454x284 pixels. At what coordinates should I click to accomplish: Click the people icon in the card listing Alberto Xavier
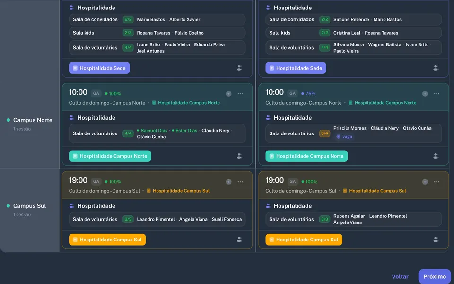pos(239,68)
